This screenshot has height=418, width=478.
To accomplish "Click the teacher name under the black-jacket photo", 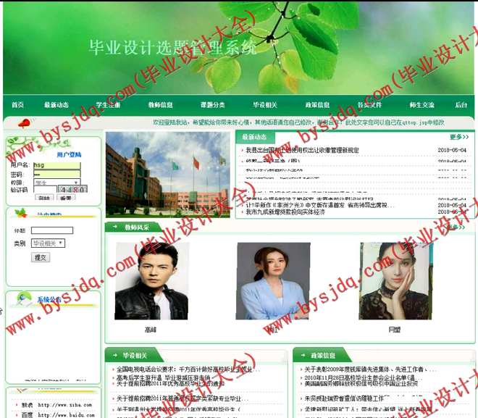I will [151, 330].
